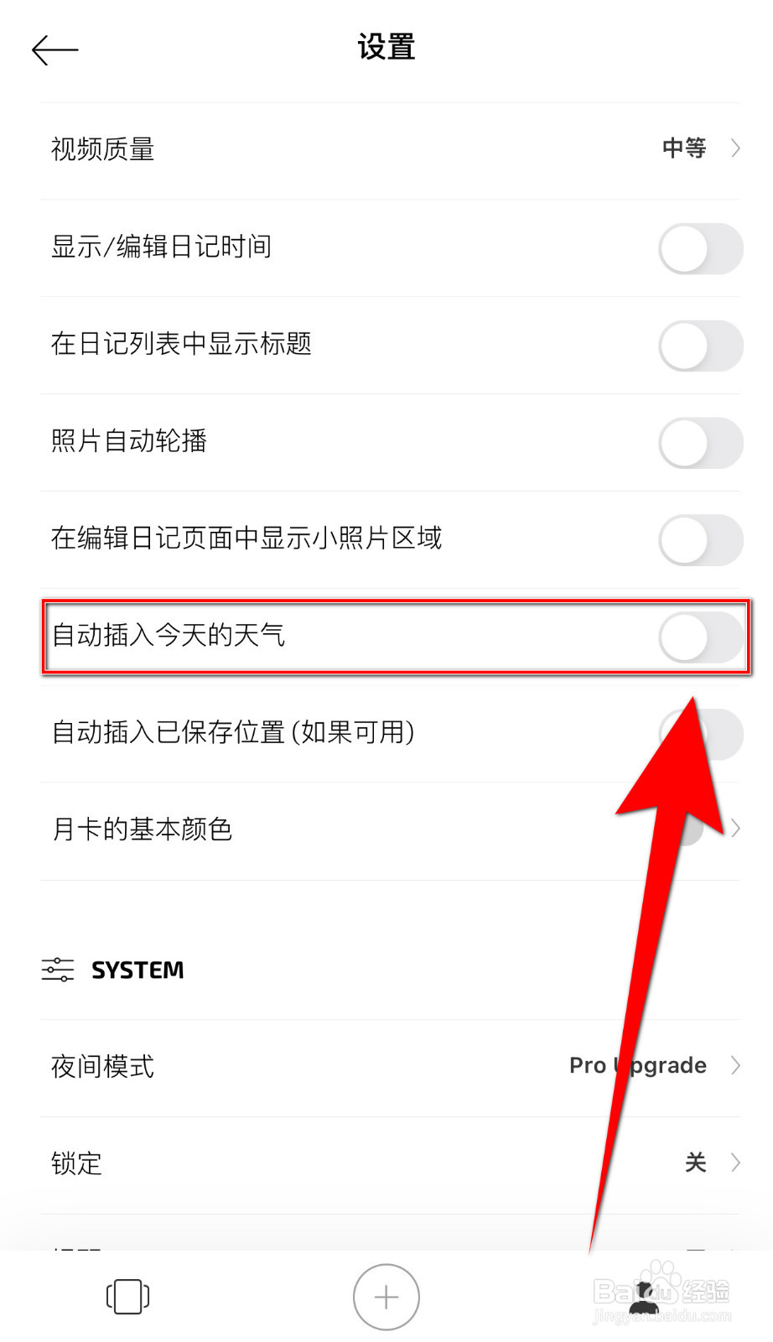Open the diary cards view icon
Image resolution: width=773 pixels, height=1342 pixels.
coord(128,1297)
